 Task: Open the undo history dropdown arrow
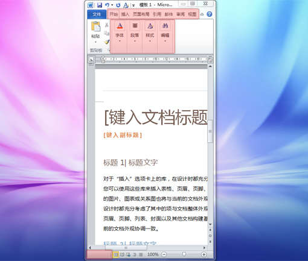[x=112, y=5]
